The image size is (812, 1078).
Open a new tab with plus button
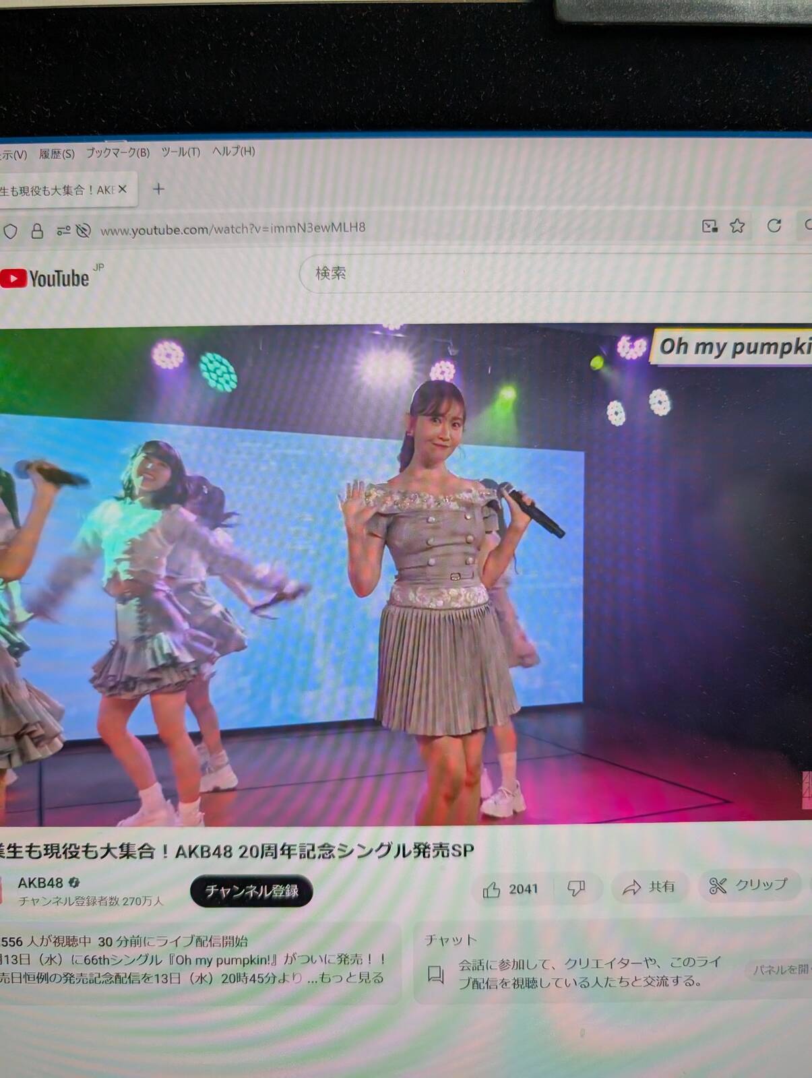158,189
